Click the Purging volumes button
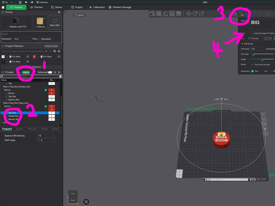 click(x=51, y=46)
